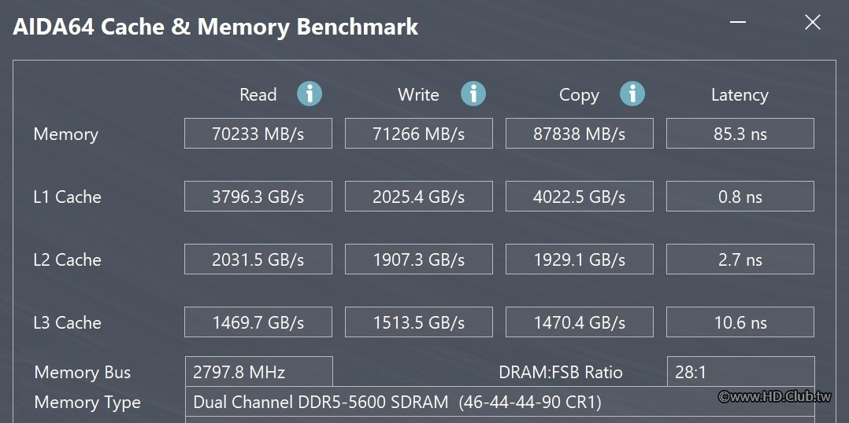This screenshot has height=423, width=849.
Task: Click the L1 Cache latency 0.8 ns field
Action: [x=740, y=196]
